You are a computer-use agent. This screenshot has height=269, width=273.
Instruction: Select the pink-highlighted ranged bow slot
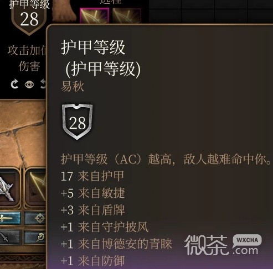(94, 15)
